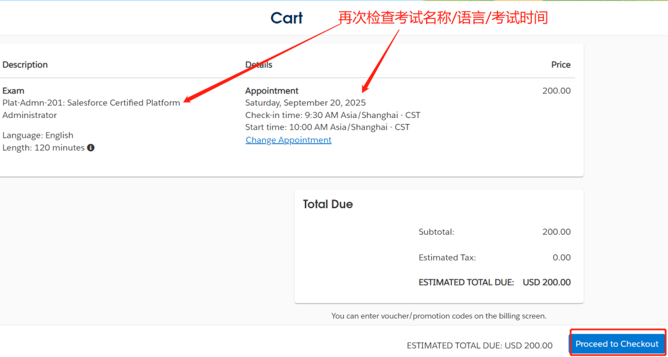Click the info icon beside Length: 120 minutes
This screenshot has width=668, height=357.
(91, 148)
